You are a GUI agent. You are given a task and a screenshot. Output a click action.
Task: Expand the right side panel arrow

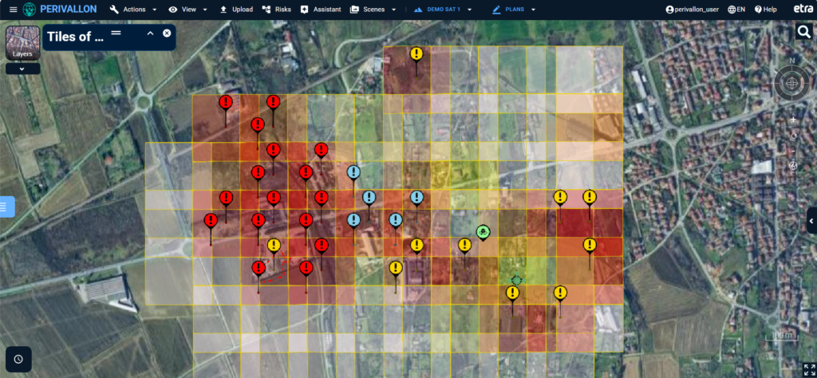click(811, 219)
